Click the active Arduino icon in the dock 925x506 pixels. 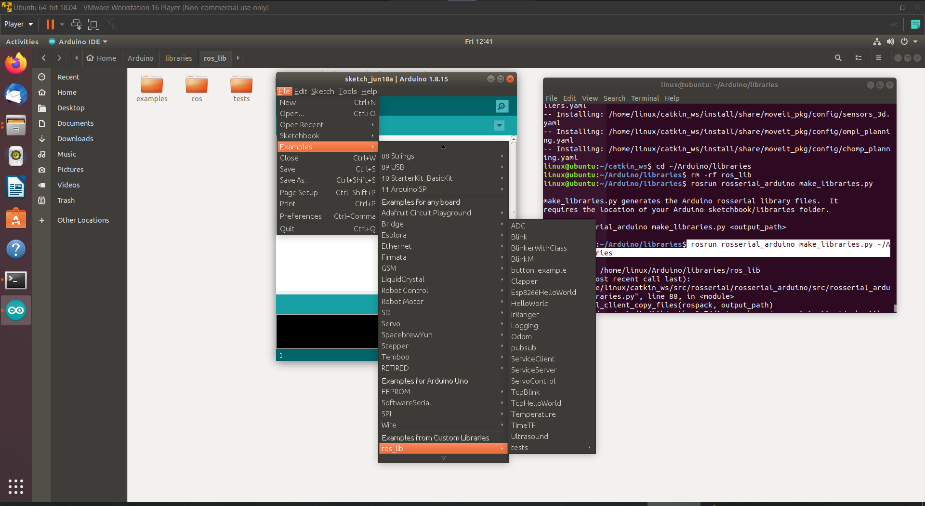point(16,310)
